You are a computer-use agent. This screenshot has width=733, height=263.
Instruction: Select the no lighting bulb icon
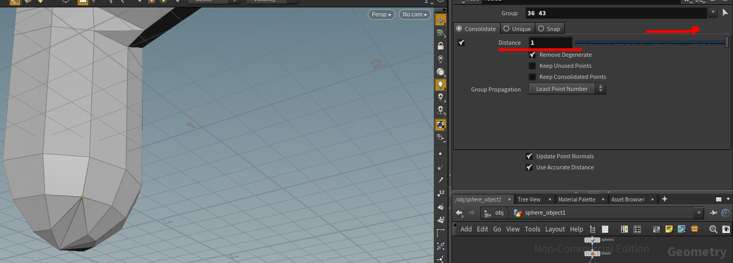tap(441, 58)
